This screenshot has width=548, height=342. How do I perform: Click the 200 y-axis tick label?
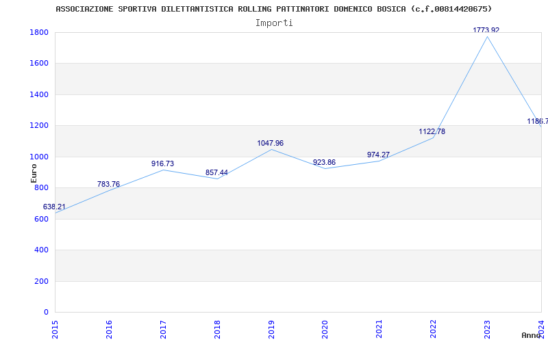tap(41, 281)
